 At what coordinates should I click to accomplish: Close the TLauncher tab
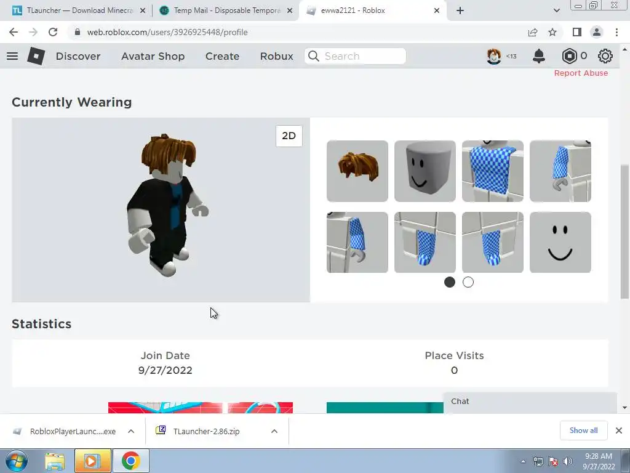tap(143, 11)
